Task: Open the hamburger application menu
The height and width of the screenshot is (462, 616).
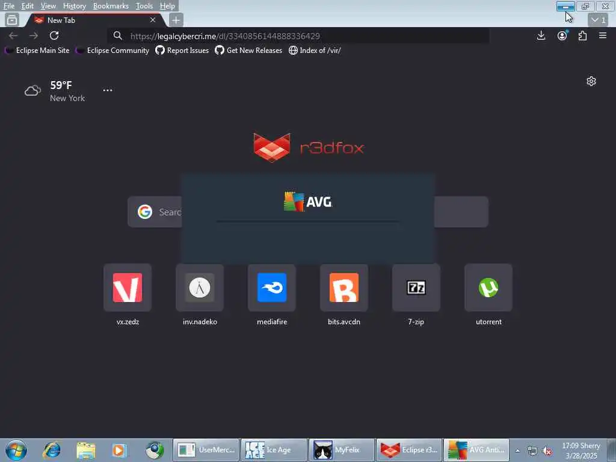Action: point(603,35)
